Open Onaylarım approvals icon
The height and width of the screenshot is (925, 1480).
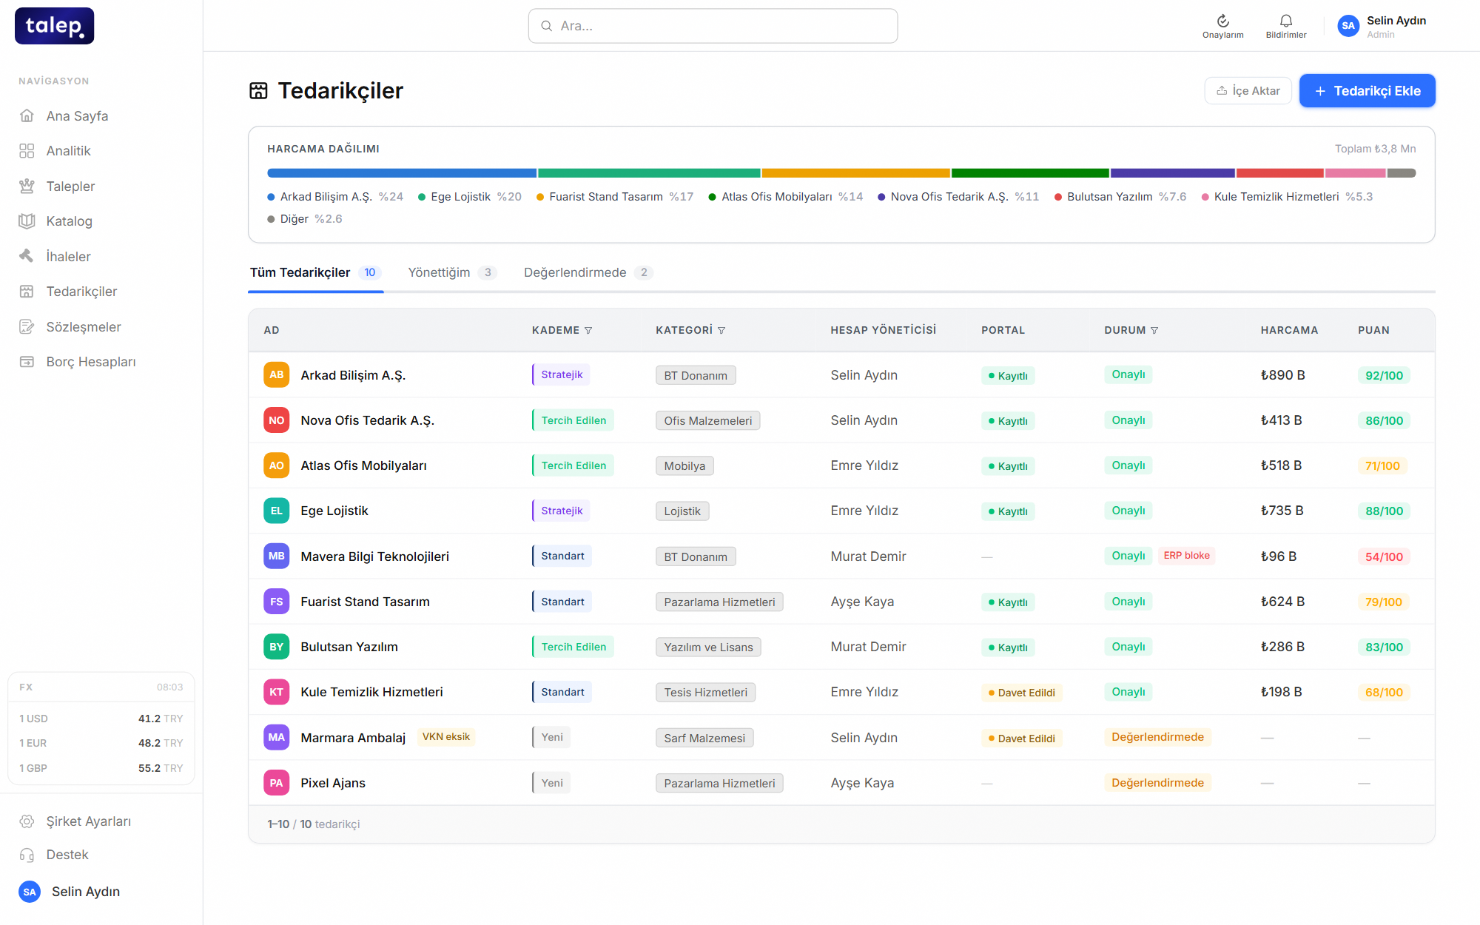(1222, 21)
